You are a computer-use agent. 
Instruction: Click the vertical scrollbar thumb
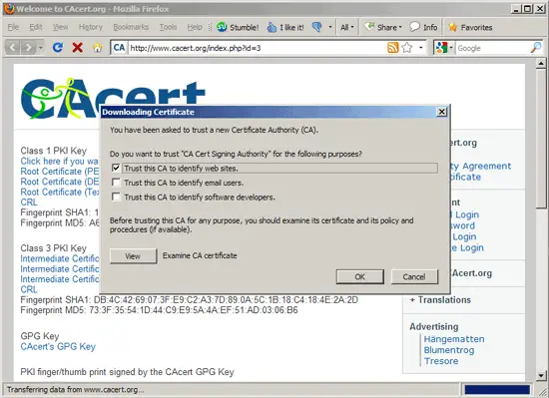541,139
